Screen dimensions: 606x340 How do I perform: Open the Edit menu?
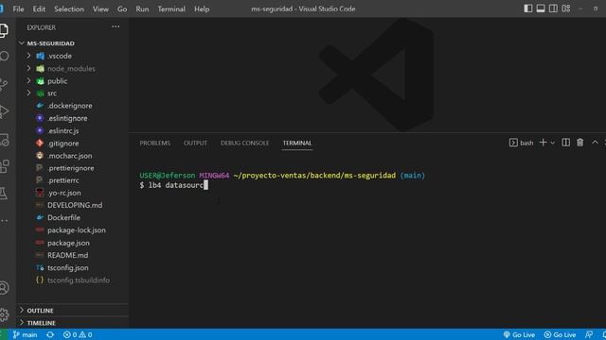click(x=39, y=8)
